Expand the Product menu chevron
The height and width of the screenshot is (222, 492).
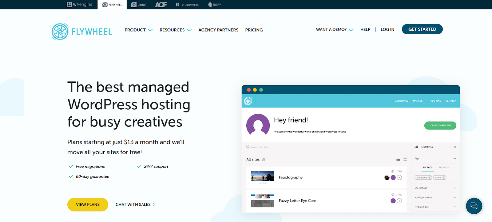(x=150, y=30)
